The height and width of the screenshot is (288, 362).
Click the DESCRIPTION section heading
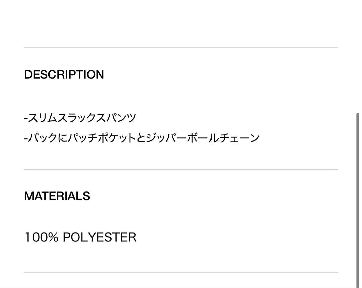64,74
